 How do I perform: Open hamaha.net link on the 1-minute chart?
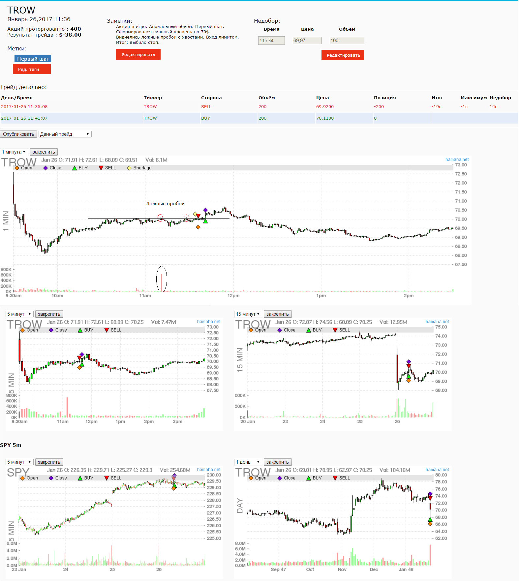tap(457, 160)
